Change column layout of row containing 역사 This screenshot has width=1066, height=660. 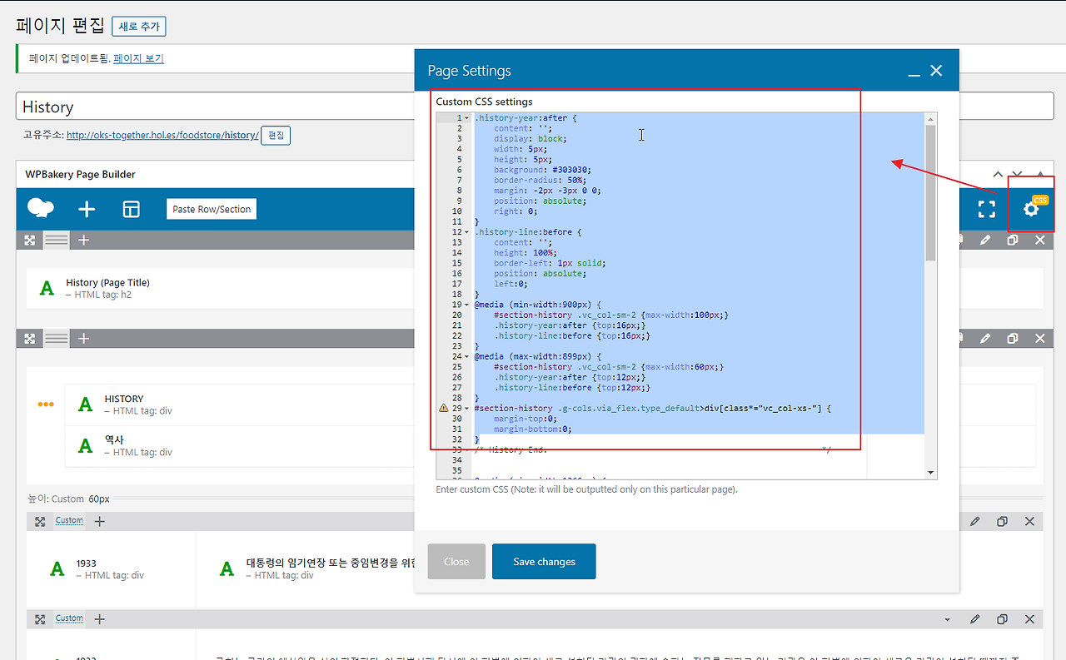57,339
